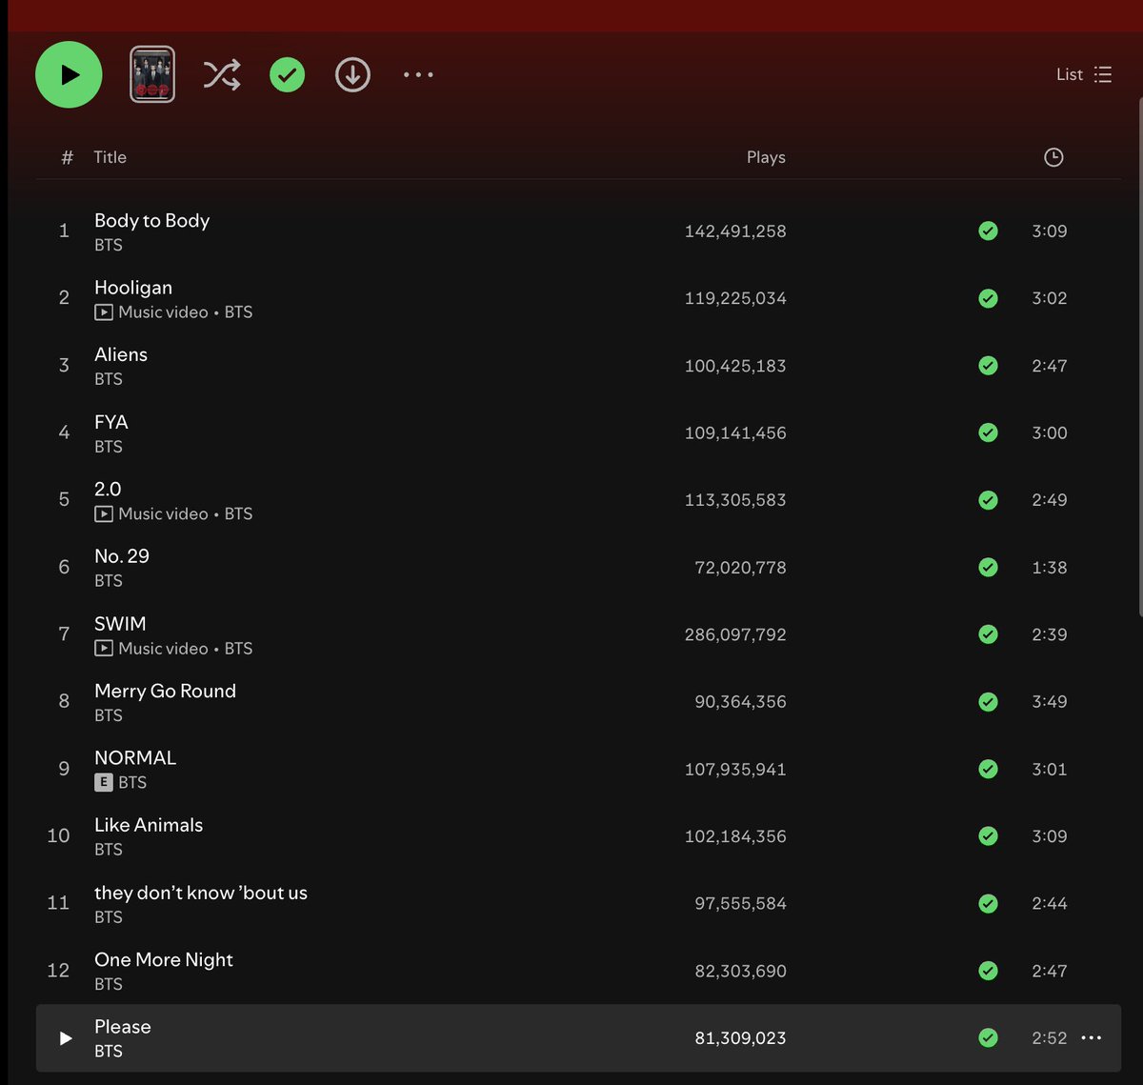Screen dimensions: 1143x1085
Task: Toggle the saved checkmark for the track 2.0
Action: click(x=989, y=500)
